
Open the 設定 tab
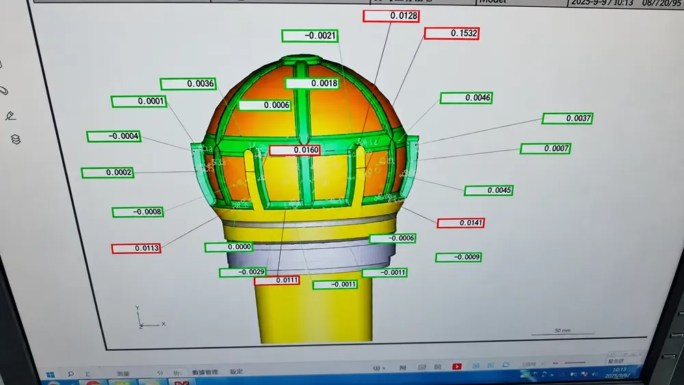tap(237, 371)
